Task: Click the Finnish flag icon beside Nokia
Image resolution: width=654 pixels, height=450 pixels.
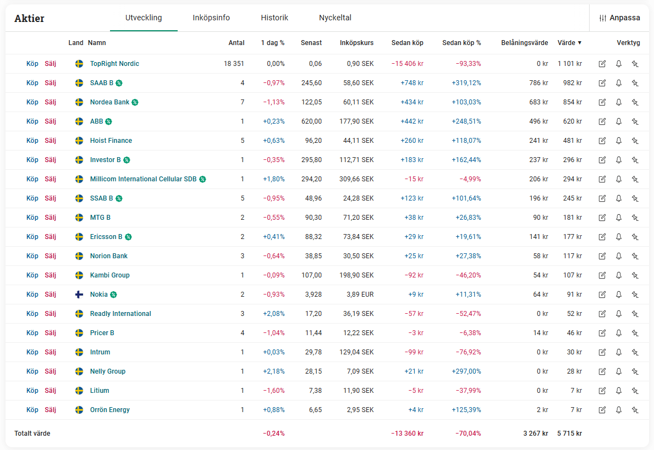Action: coord(79,295)
